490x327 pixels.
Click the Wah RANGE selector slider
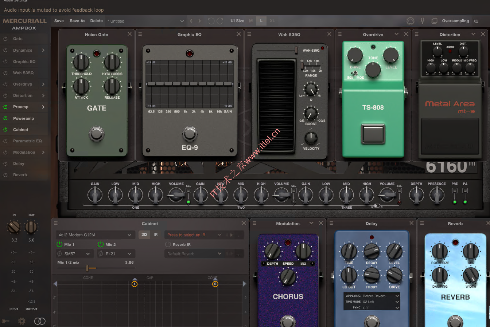click(302, 66)
